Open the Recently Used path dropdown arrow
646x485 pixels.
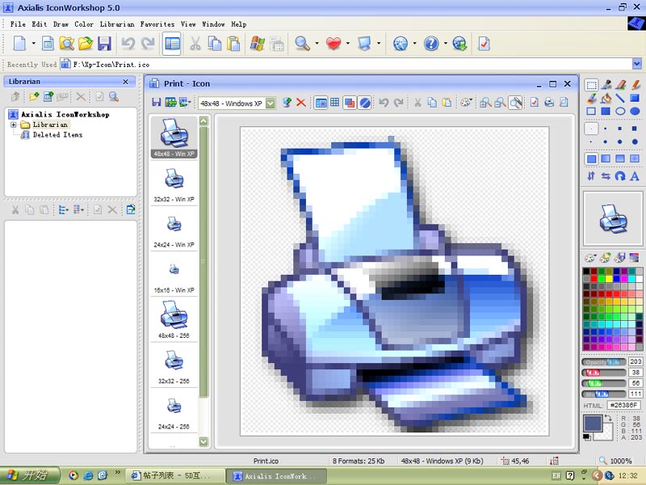coord(637,64)
